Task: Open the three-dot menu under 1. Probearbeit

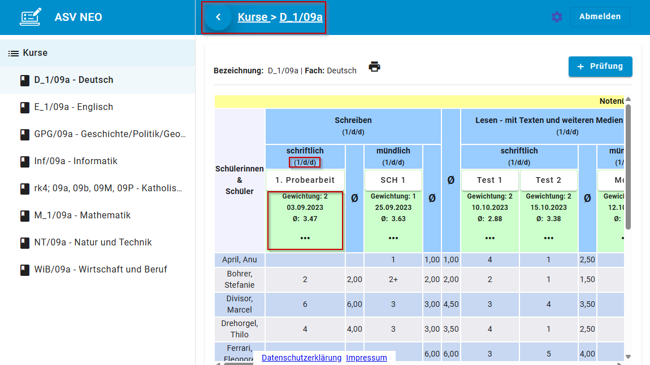Action: tap(305, 238)
